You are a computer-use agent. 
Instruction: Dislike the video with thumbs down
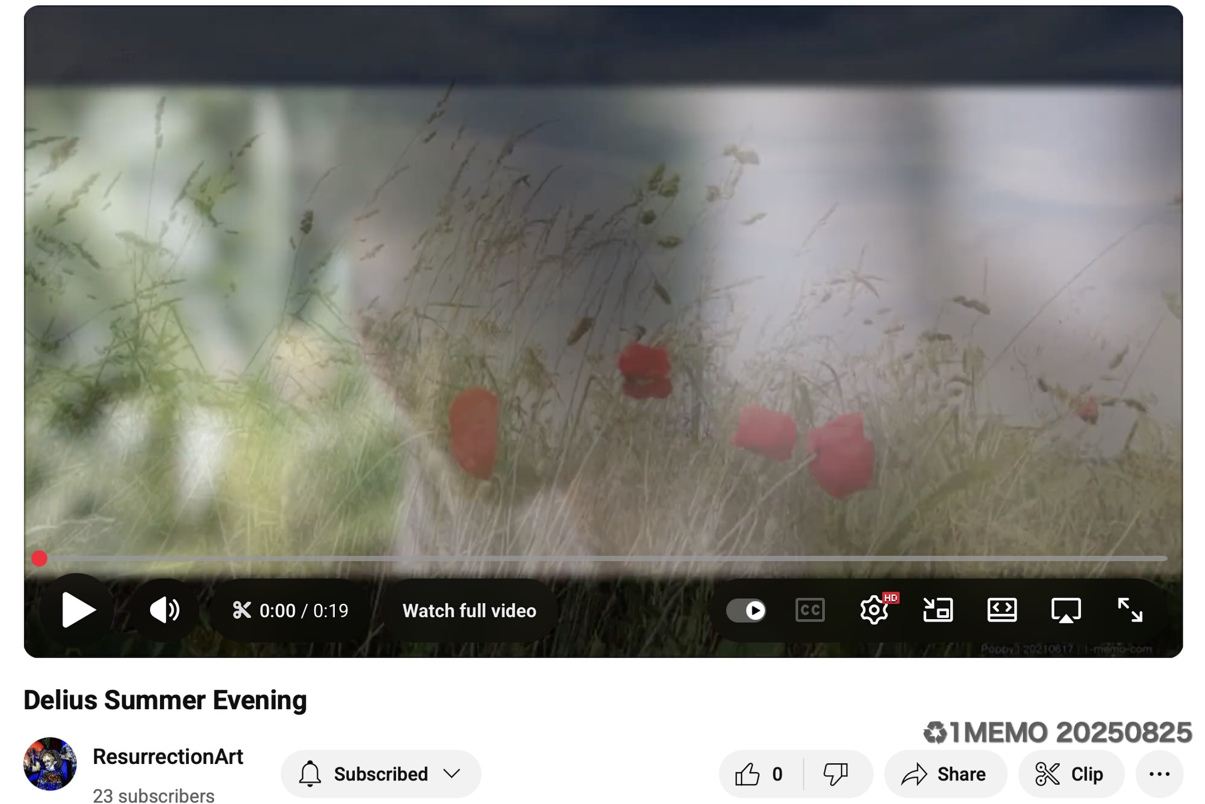835,774
